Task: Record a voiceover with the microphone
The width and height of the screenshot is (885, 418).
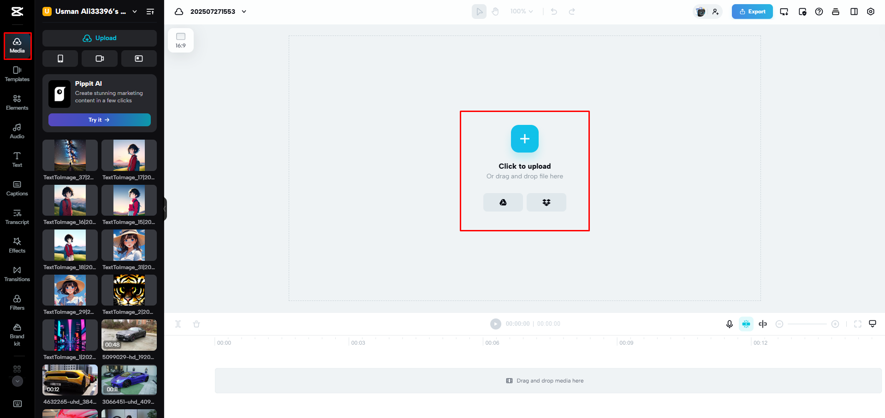Action: pos(730,324)
